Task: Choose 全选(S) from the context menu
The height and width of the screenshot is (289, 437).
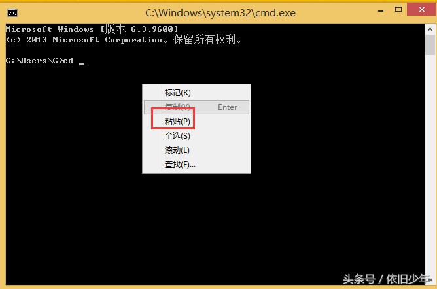Action: pyautogui.click(x=196, y=136)
